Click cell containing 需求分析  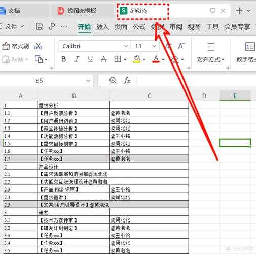(x=74, y=105)
